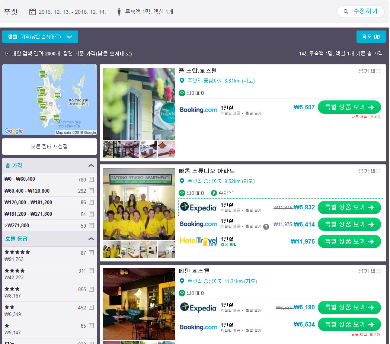Check the four-star hotel filter
Screen dimensions: 390x344
click(91, 271)
